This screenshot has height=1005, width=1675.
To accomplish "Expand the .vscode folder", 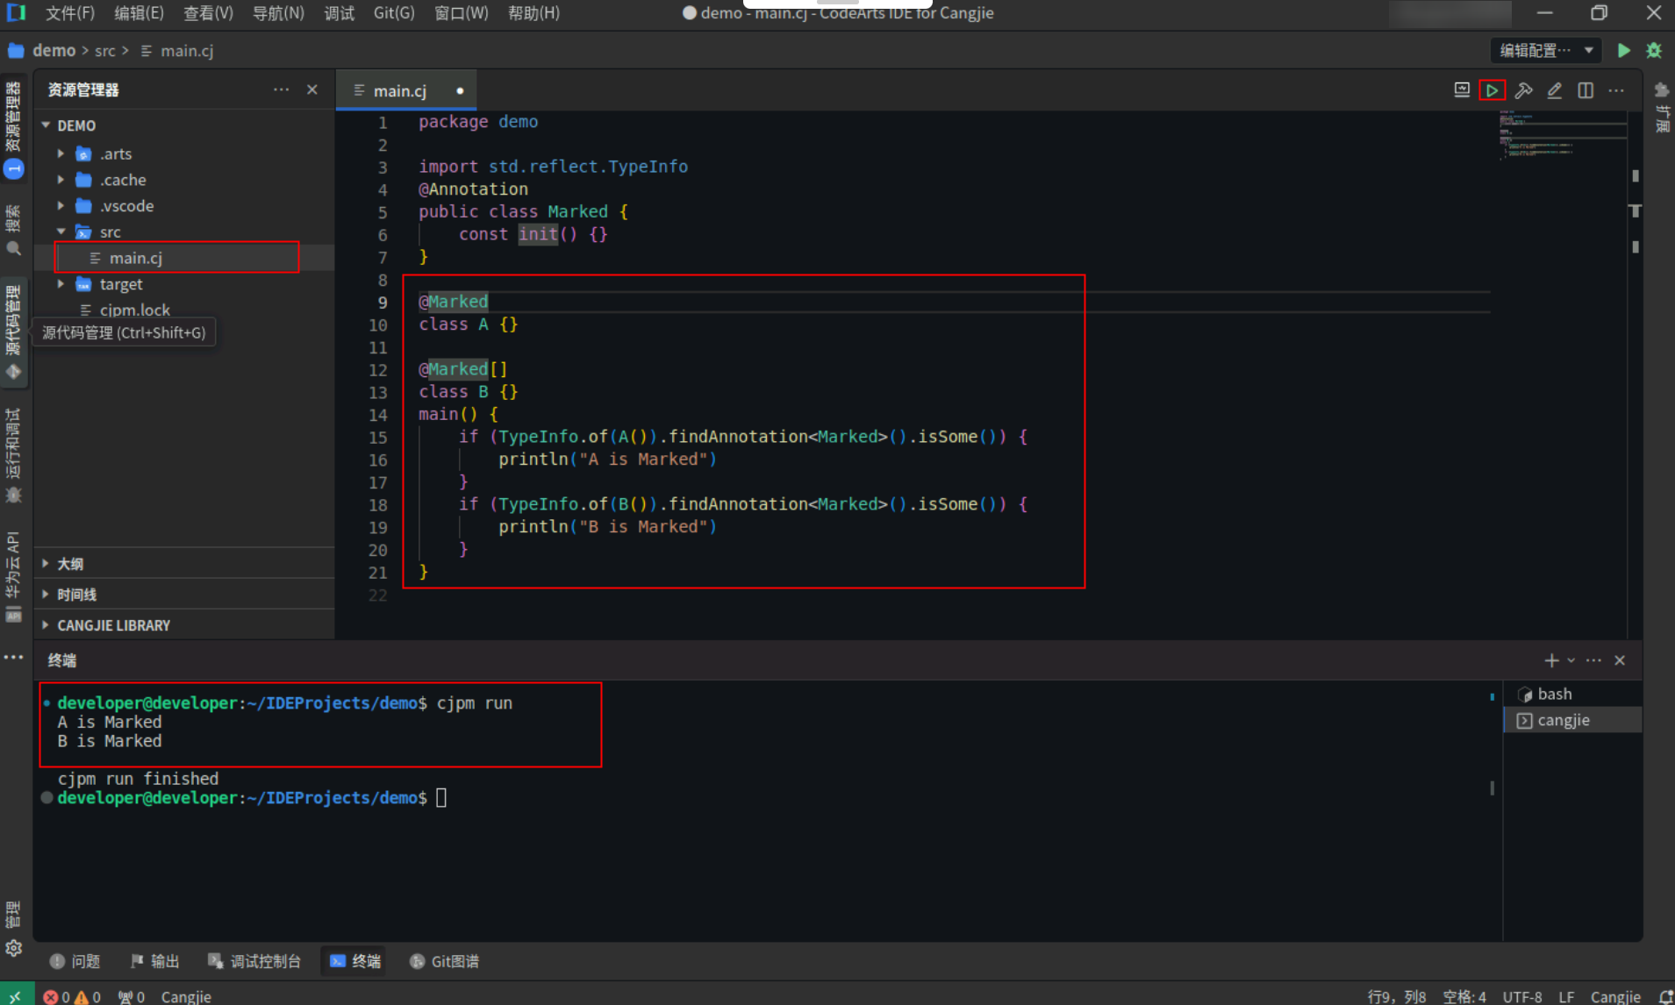I will [x=61, y=206].
